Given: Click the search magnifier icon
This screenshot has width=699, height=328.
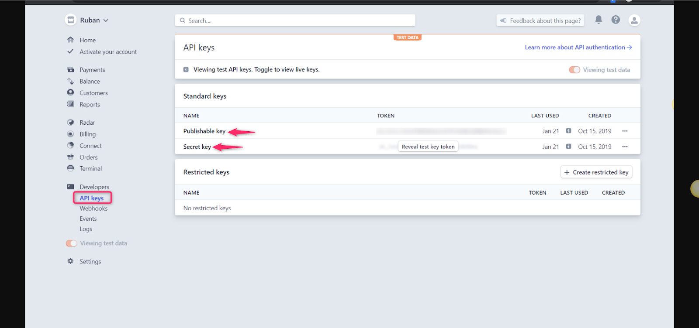Looking at the screenshot, I should (183, 20).
